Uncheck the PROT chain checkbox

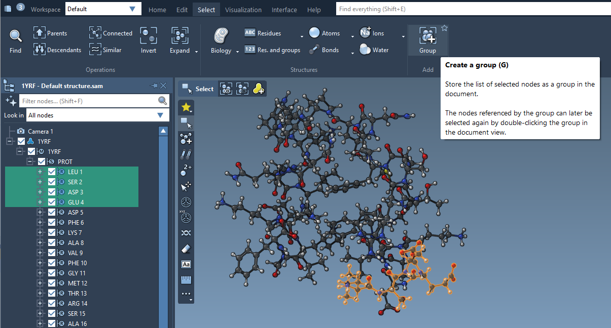(x=42, y=162)
